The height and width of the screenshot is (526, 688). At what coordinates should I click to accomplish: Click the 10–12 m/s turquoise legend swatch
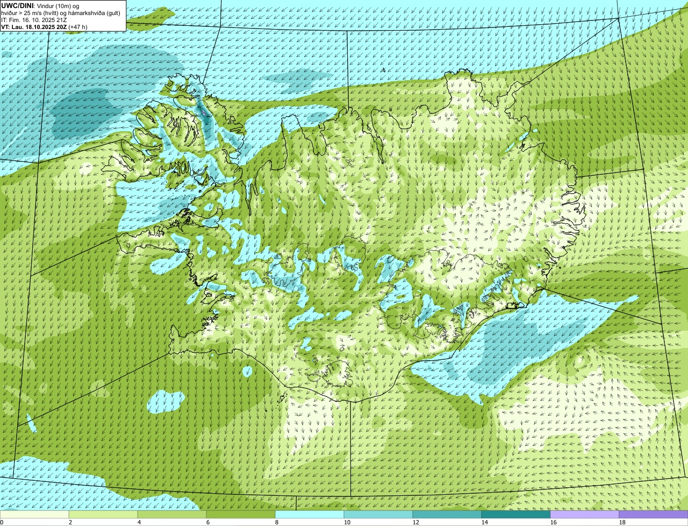coord(378,515)
